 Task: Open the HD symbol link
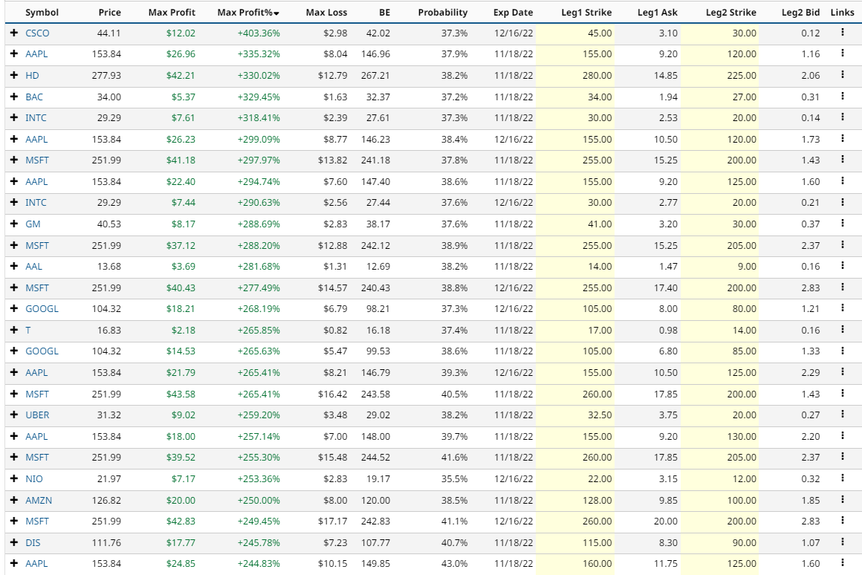[x=32, y=76]
